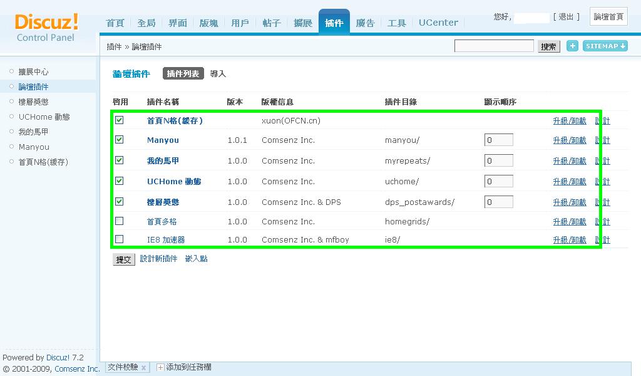Toggle the Manyou plugin enable checkbox
Viewport: 641px width, 376px height.
point(120,140)
